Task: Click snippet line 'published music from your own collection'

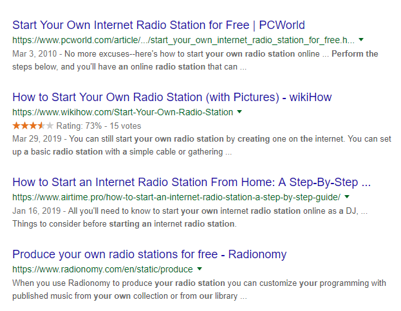Action: 129,296
